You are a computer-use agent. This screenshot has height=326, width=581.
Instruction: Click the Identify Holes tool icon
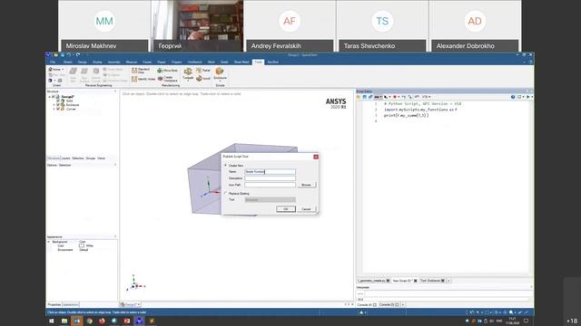(134, 79)
